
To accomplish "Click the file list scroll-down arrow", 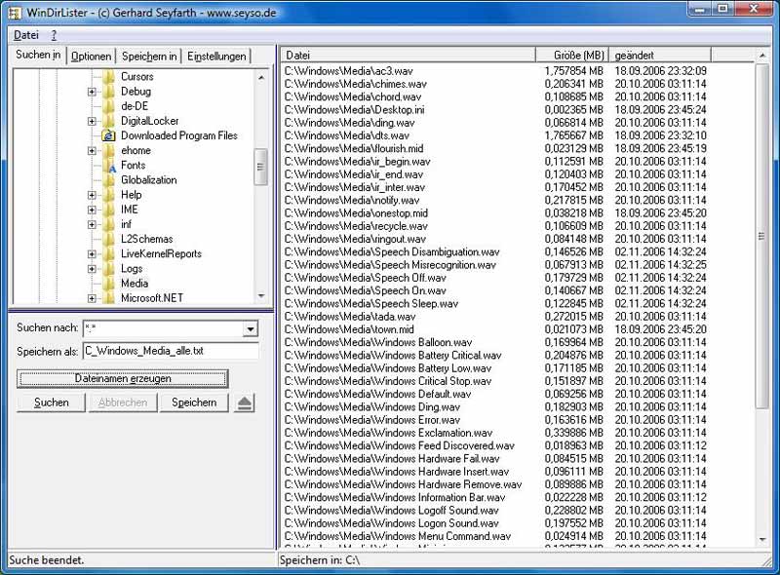I will pos(762,540).
